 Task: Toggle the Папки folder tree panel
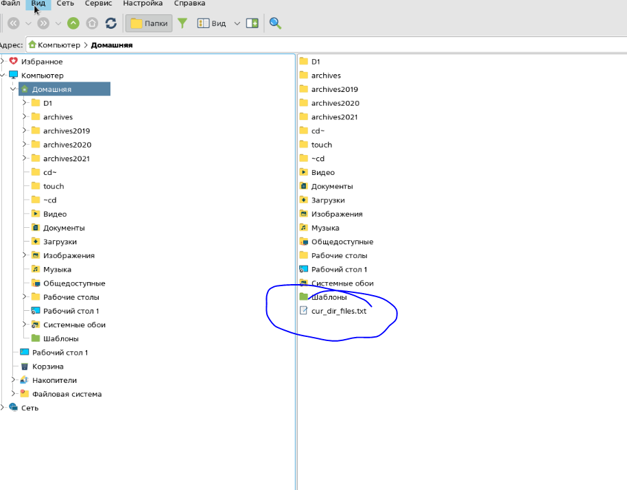click(149, 23)
